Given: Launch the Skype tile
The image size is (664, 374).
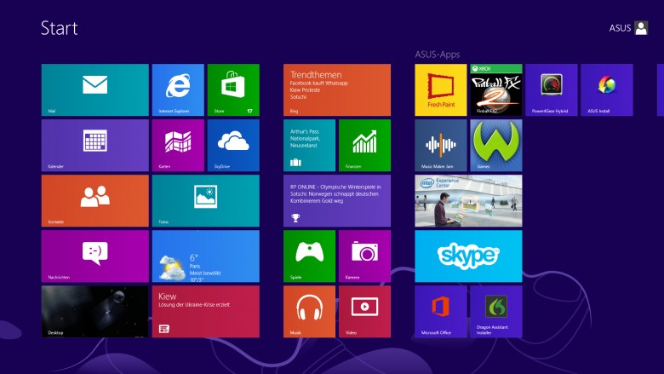Looking at the screenshot, I should (468, 256).
